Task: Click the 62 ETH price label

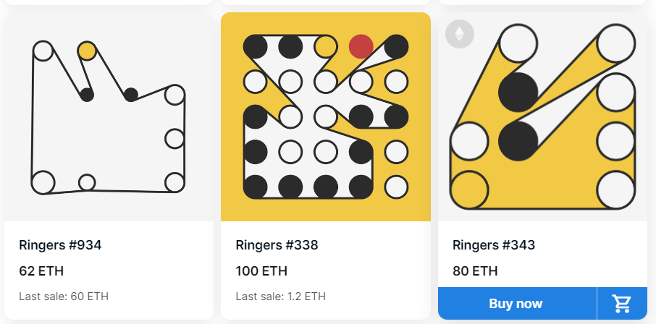Action: pyautogui.click(x=41, y=271)
